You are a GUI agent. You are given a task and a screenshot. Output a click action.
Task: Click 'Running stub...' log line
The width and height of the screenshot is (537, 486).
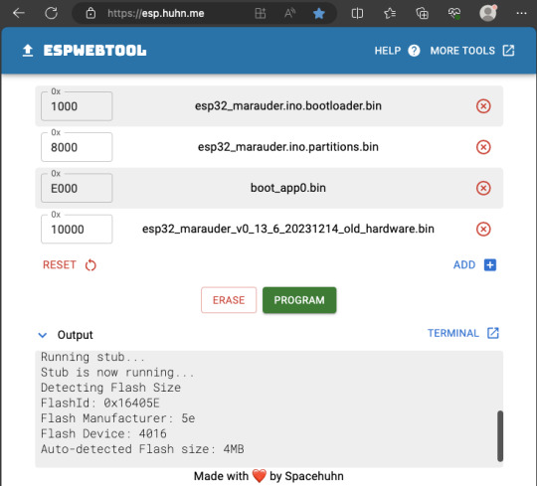[x=92, y=357]
